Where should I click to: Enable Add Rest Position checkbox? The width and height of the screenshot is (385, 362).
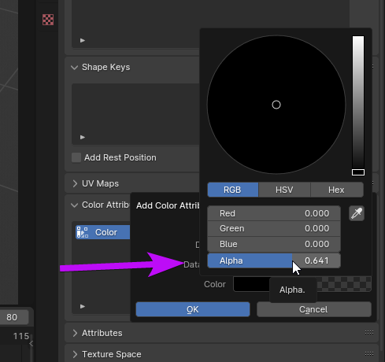click(76, 157)
